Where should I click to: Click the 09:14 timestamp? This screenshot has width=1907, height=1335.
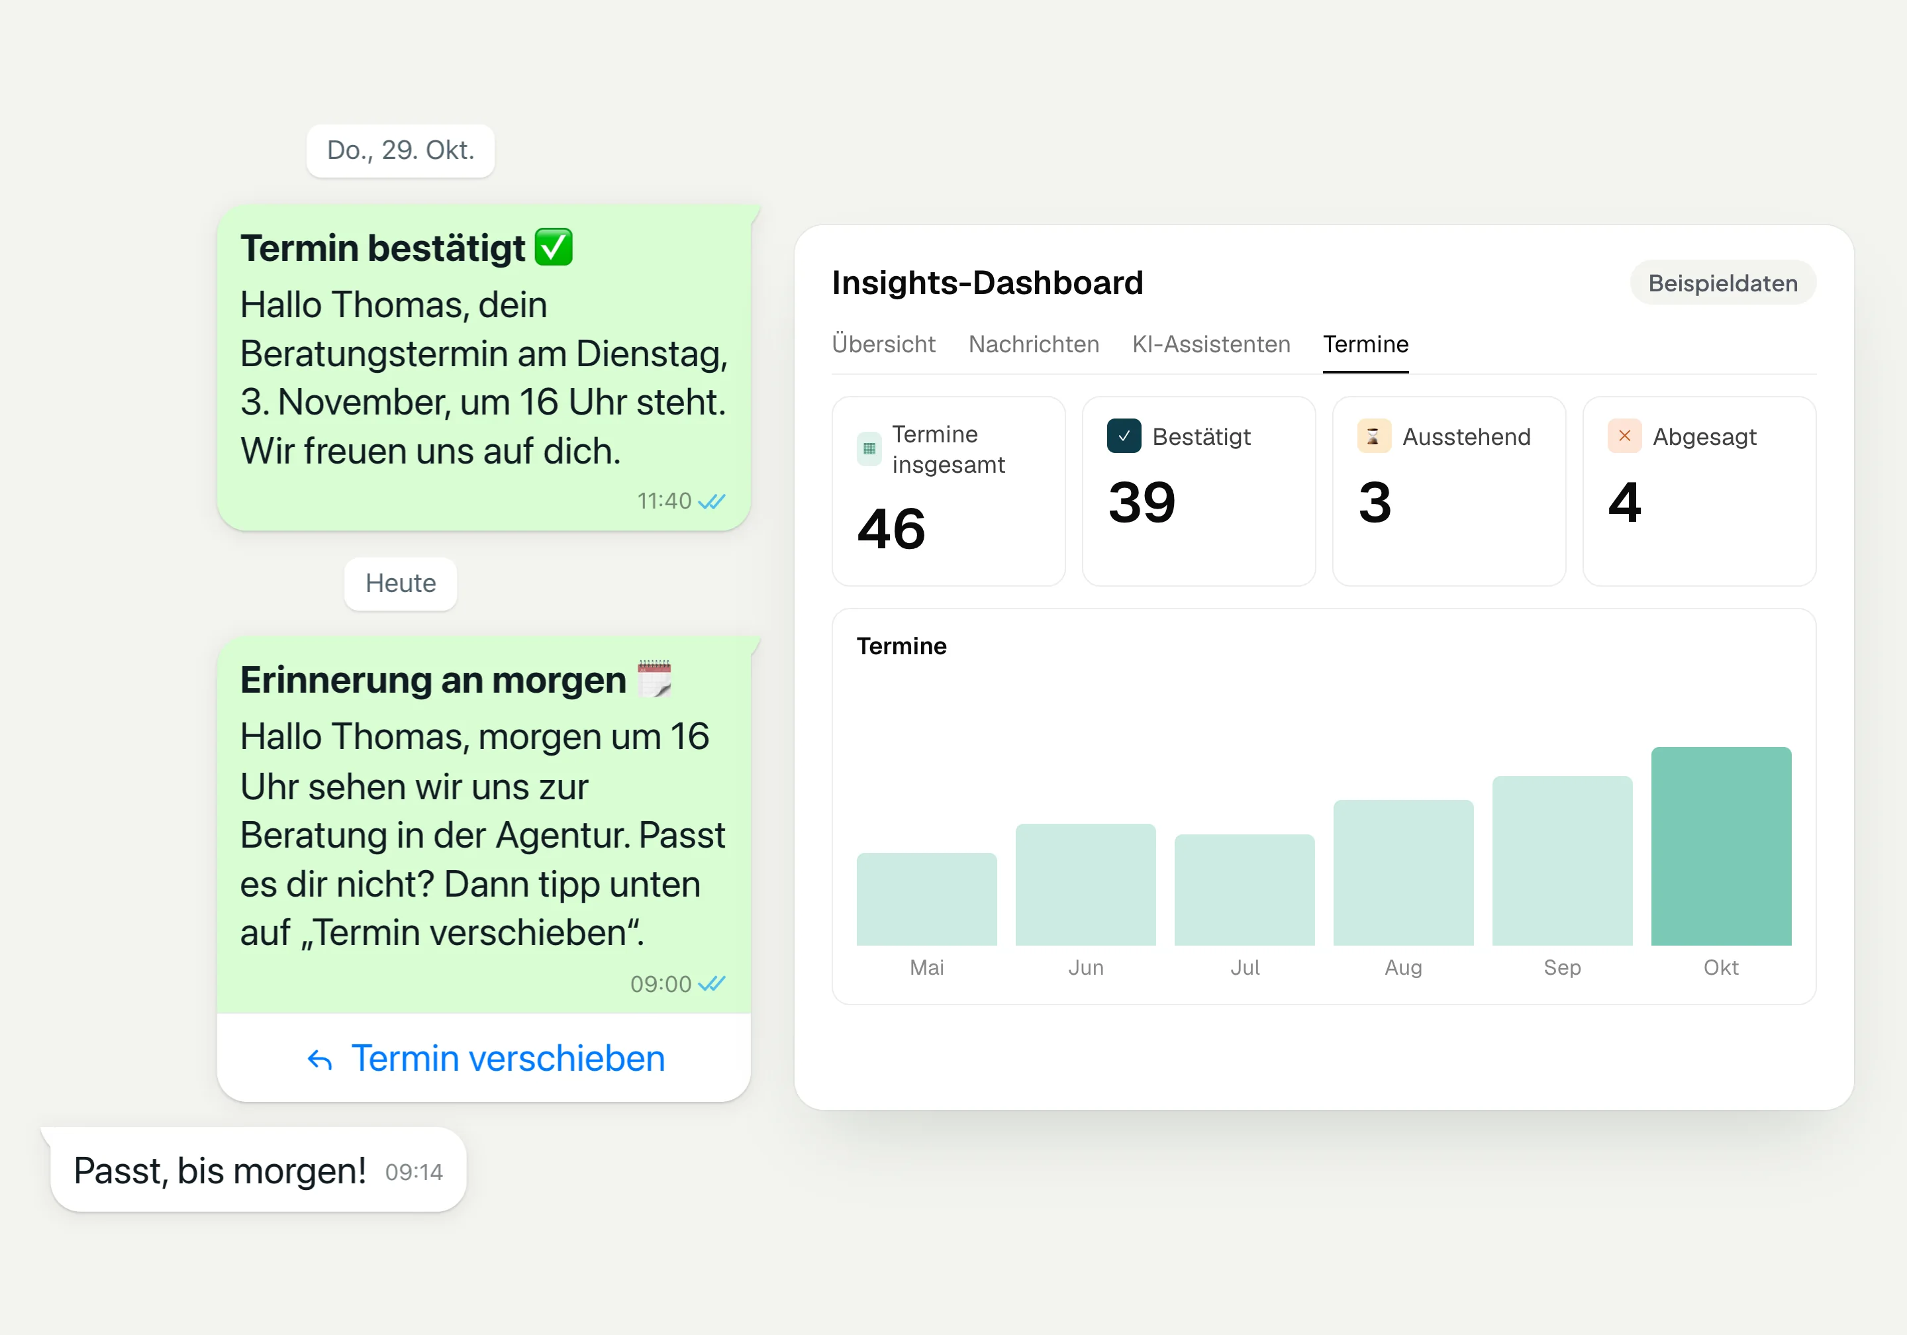[414, 1172]
